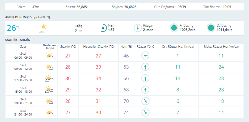Screen dimensions: 249x122
Task: Click the humidity value 66
Action: 126,78
